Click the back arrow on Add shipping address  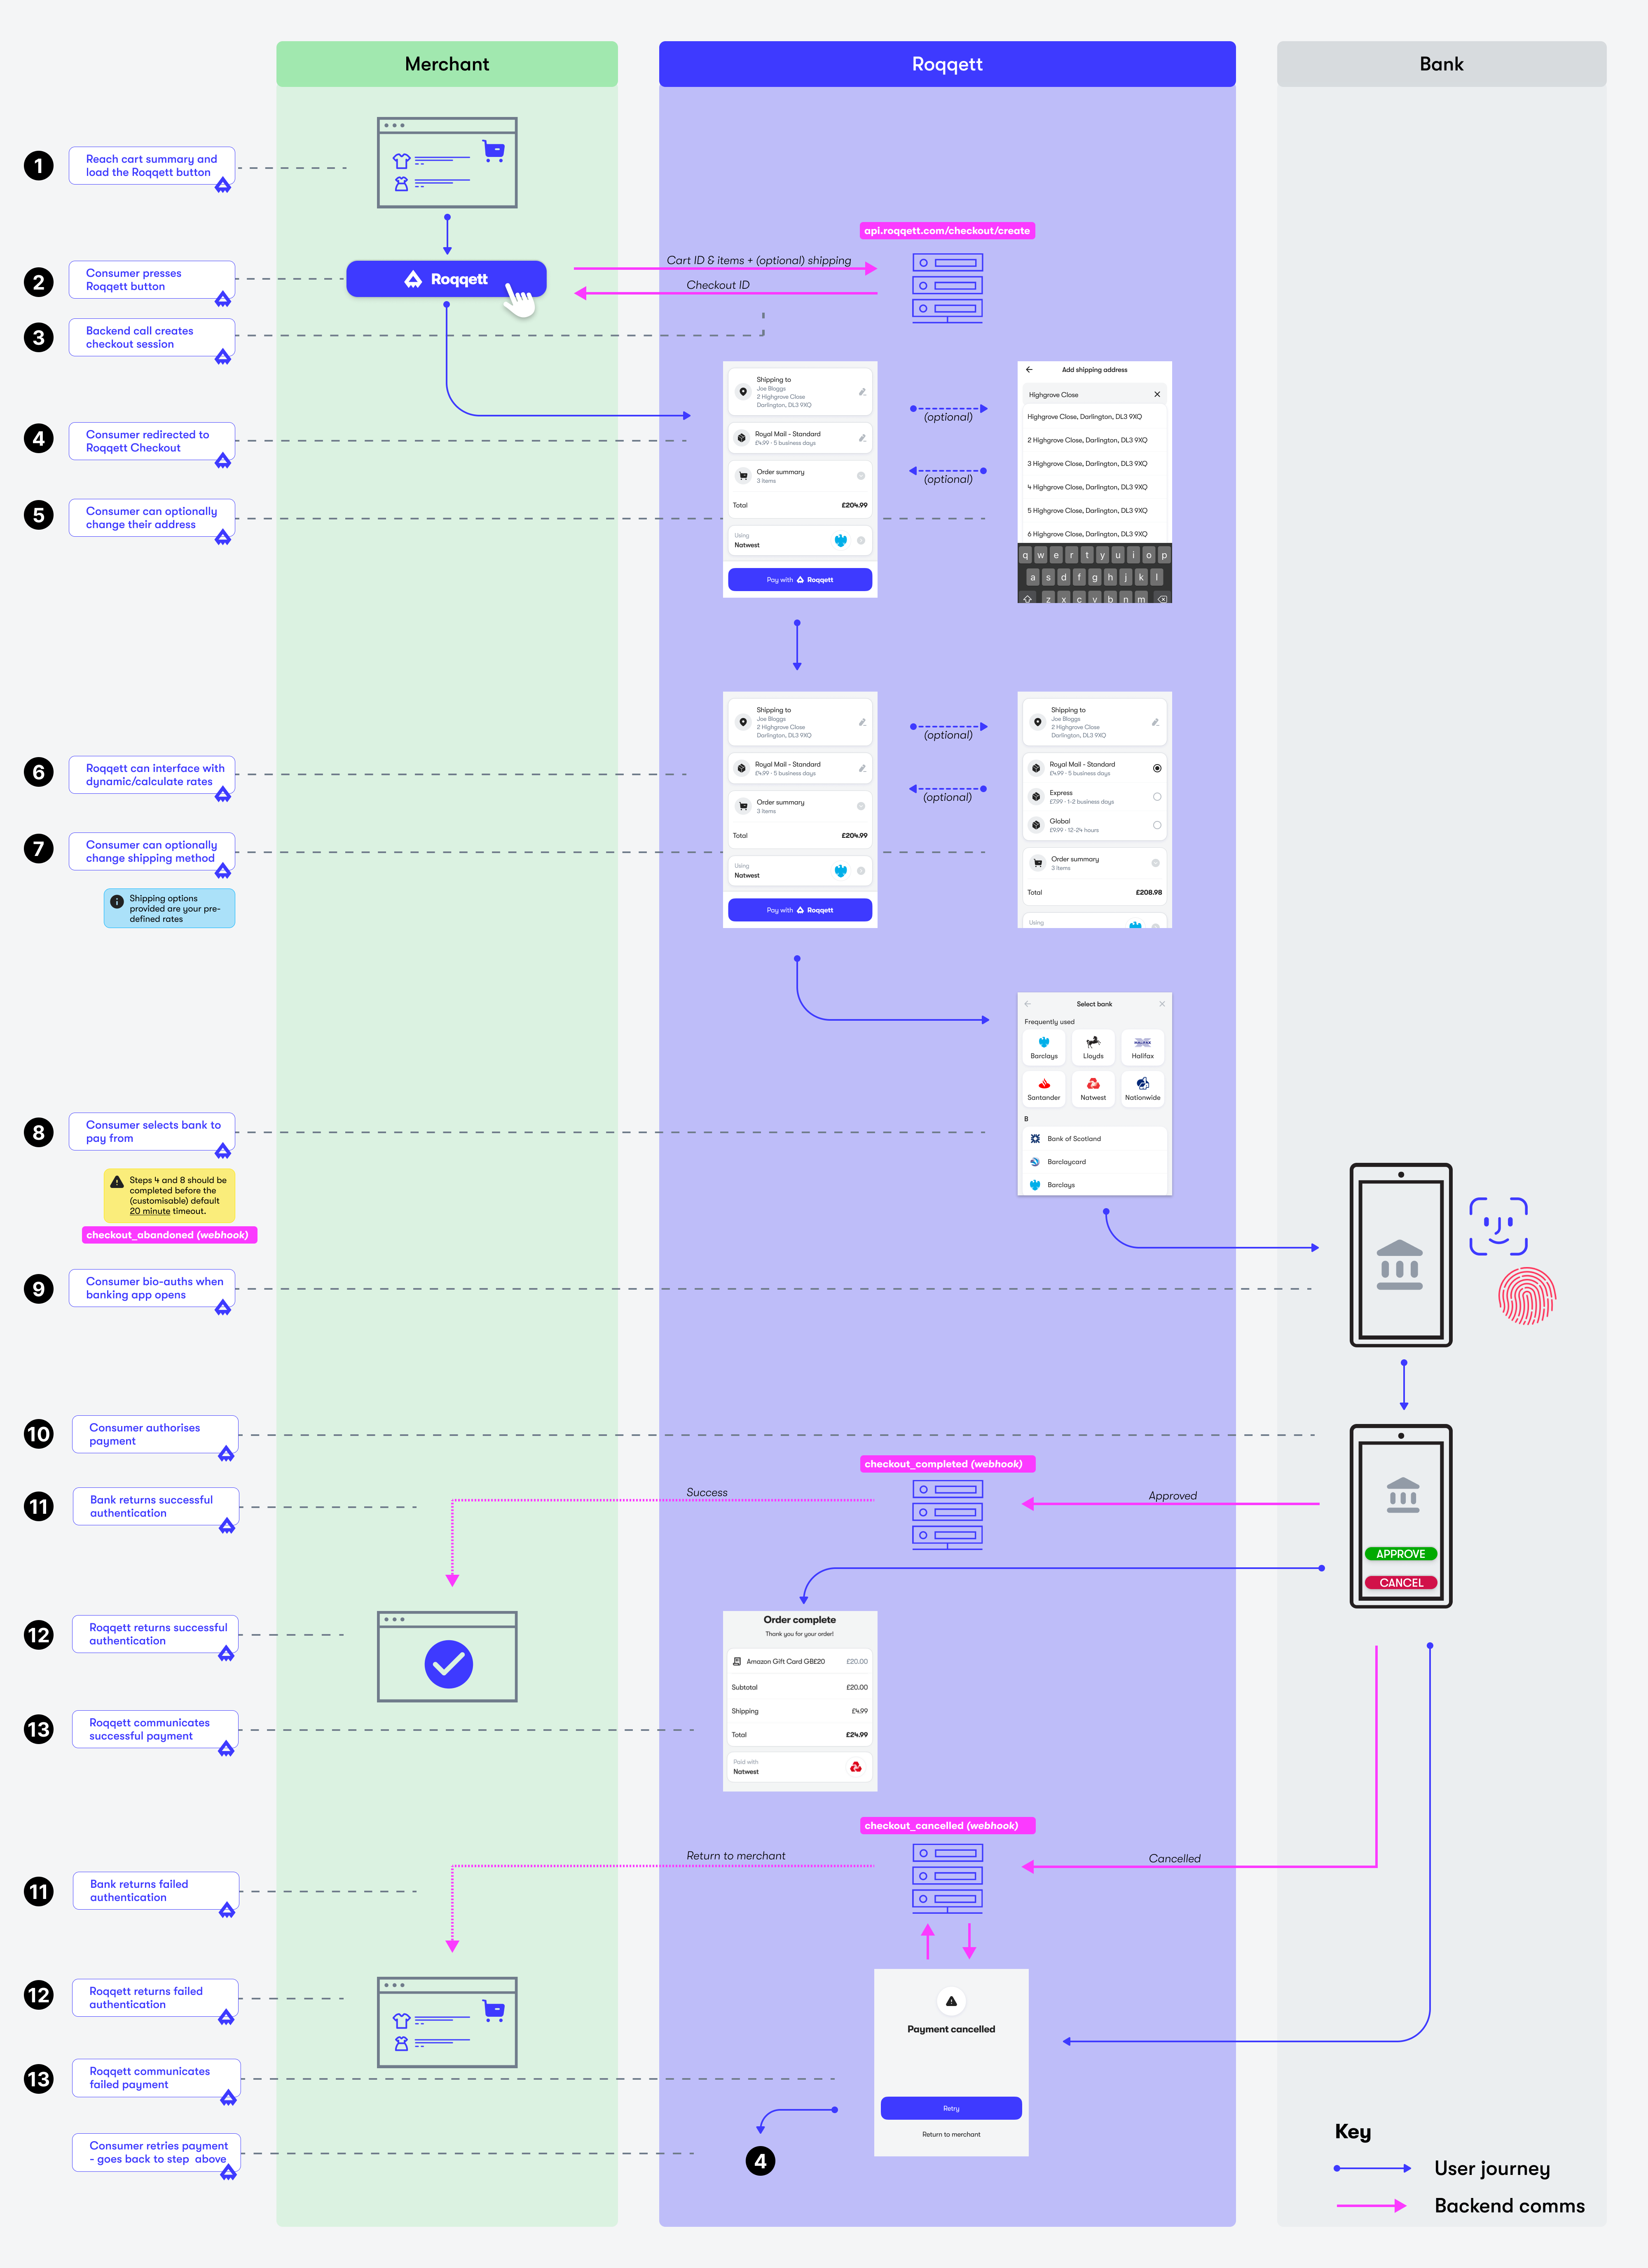[x=1029, y=370]
